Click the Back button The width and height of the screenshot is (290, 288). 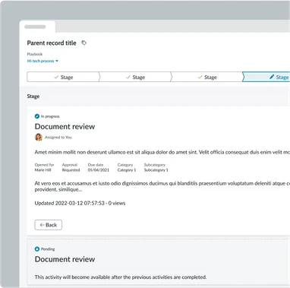(49, 225)
